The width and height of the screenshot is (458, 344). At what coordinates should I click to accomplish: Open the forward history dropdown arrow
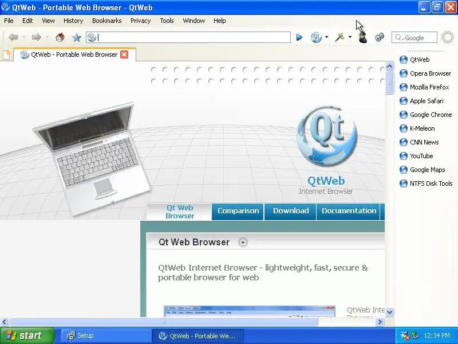click(47, 37)
